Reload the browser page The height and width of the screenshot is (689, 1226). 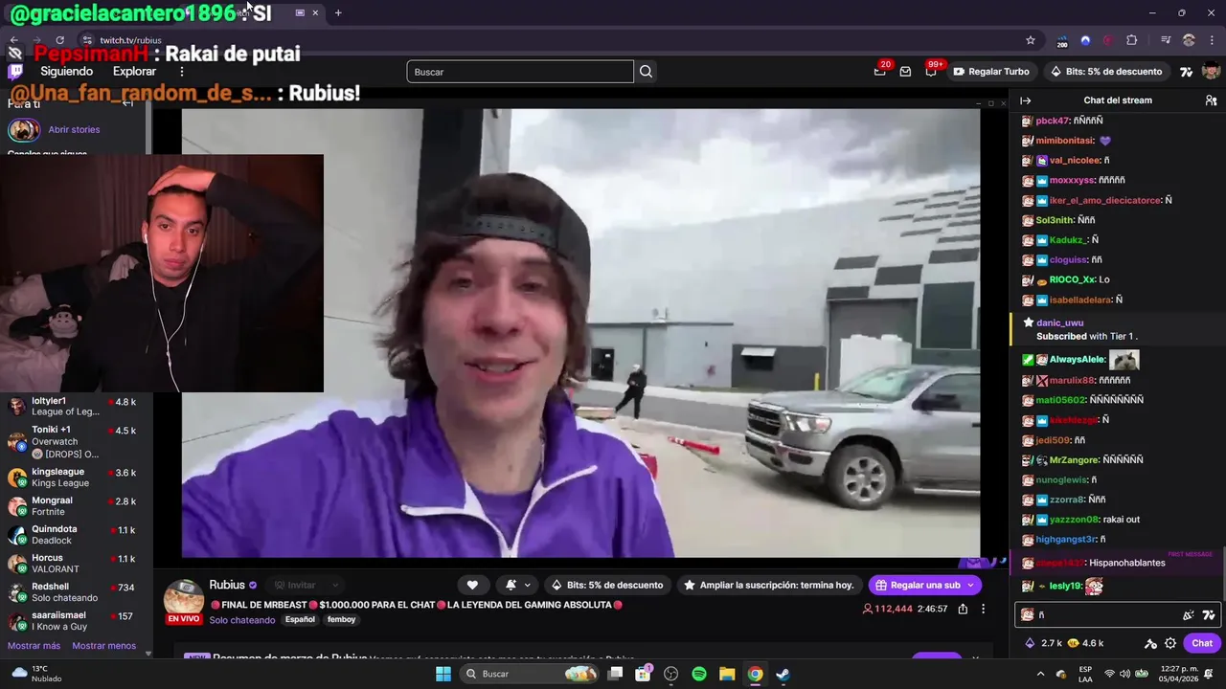coord(59,40)
